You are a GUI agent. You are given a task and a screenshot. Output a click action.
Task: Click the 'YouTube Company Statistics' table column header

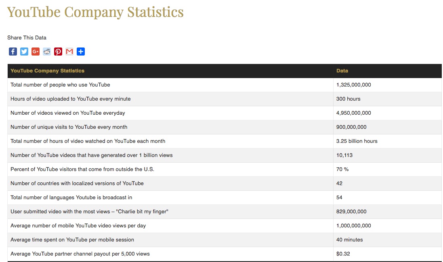pos(48,71)
